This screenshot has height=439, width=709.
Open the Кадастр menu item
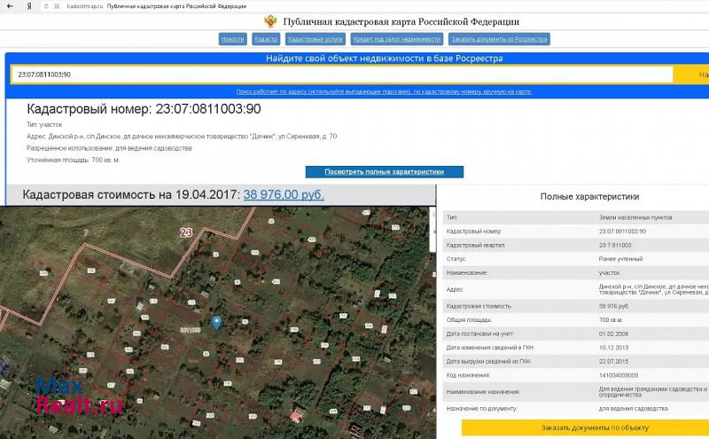pos(266,39)
